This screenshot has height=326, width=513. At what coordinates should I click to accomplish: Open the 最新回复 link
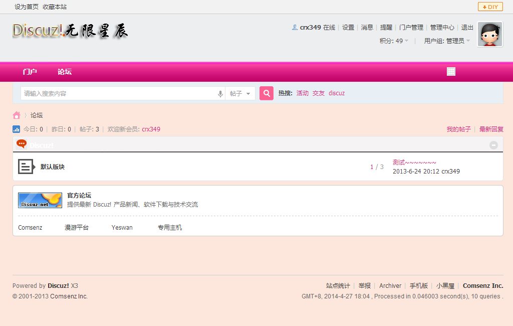point(491,129)
